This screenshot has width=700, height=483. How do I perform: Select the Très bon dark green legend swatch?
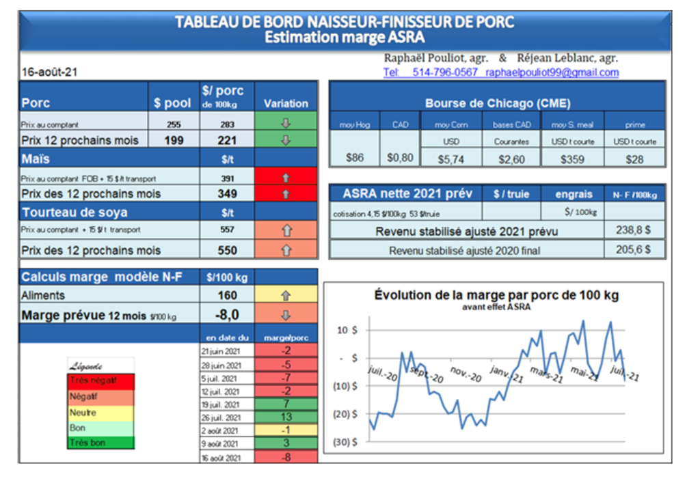pos(100,443)
